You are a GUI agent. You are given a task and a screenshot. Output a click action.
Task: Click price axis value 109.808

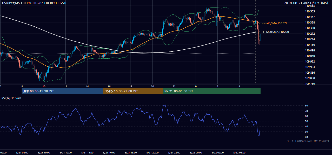pos(310,78)
